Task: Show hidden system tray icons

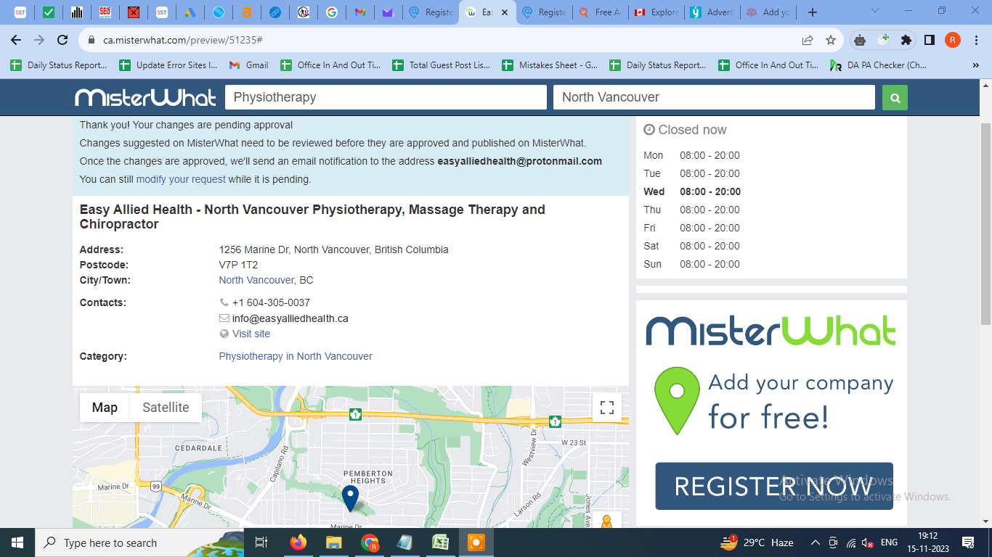Action: coord(815,542)
